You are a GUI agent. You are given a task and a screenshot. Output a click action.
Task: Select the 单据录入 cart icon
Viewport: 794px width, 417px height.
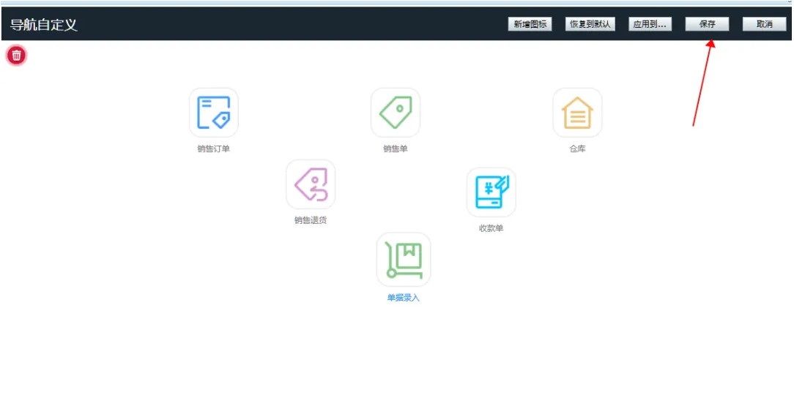404,260
